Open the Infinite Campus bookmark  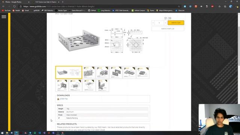[138, 10]
